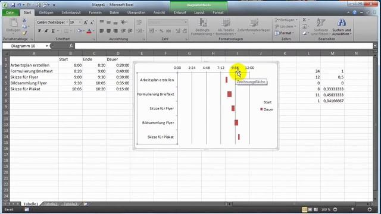Viewport: 381px width, 214px height.
Task: Click the blue help question mark icon
Action: point(355,12)
